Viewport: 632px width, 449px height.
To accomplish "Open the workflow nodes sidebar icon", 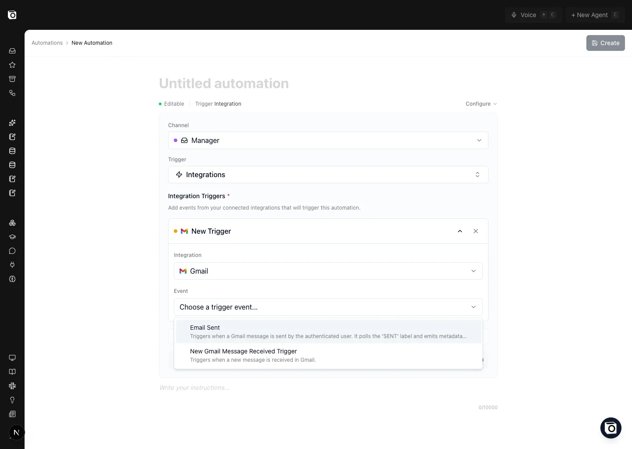I will click(12, 93).
